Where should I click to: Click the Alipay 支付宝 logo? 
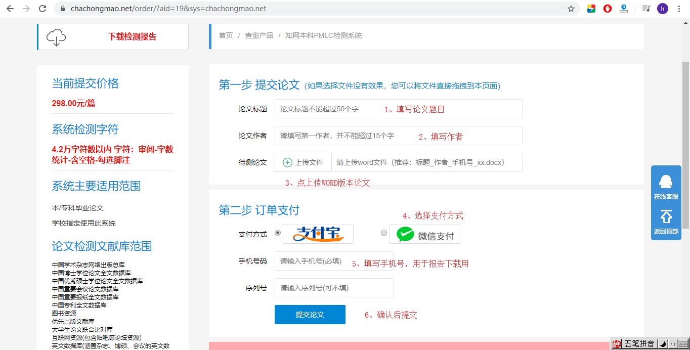(x=318, y=234)
